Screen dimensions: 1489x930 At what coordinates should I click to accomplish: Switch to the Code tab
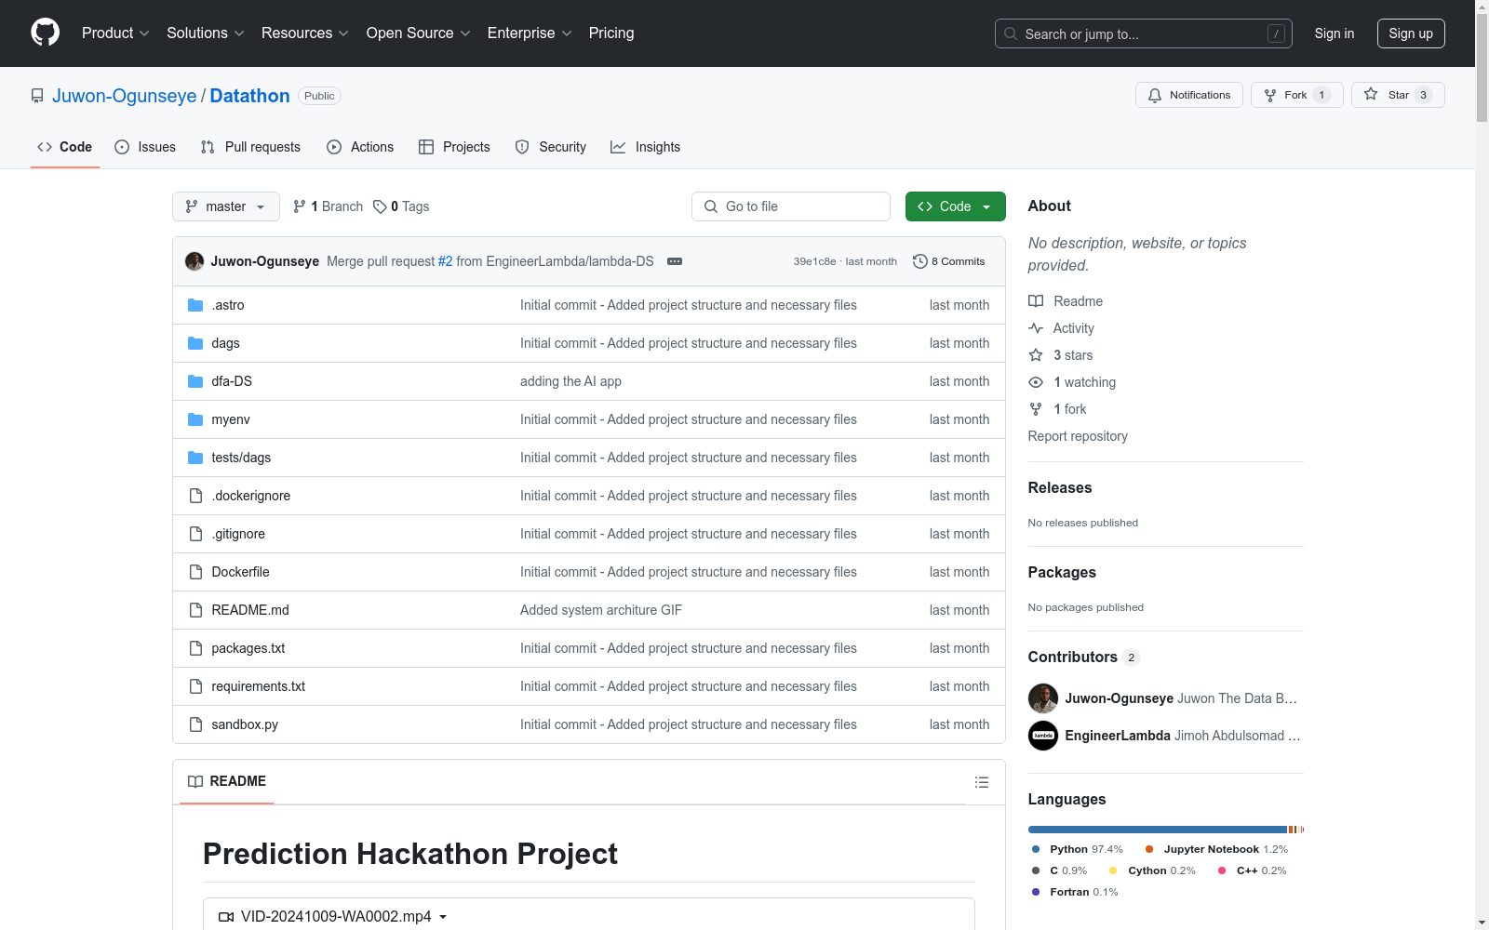point(65,147)
